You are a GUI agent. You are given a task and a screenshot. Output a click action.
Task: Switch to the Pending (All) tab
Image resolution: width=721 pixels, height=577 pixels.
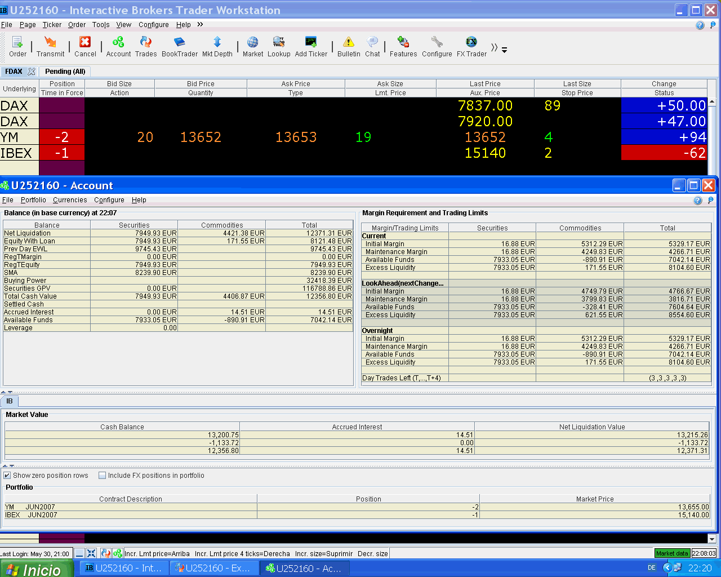click(x=65, y=72)
